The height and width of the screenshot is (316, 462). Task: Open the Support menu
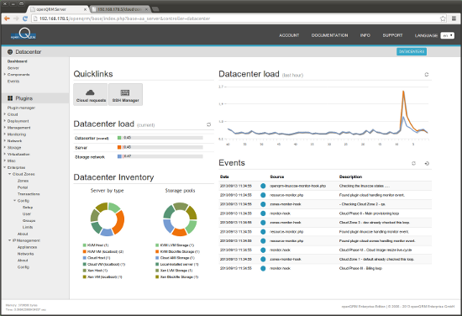coord(392,35)
